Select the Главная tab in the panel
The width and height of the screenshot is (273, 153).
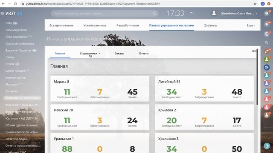tap(60, 54)
